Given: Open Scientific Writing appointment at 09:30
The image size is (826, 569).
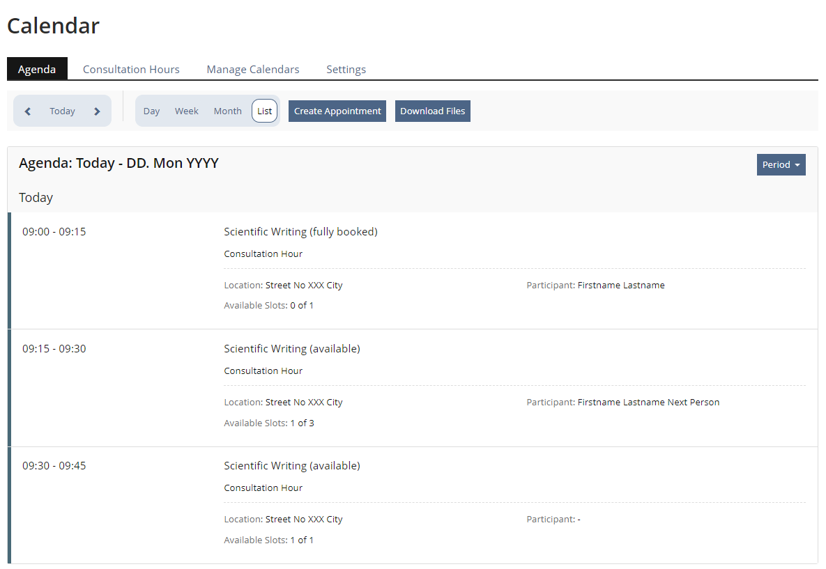Looking at the screenshot, I should pyautogui.click(x=291, y=466).
